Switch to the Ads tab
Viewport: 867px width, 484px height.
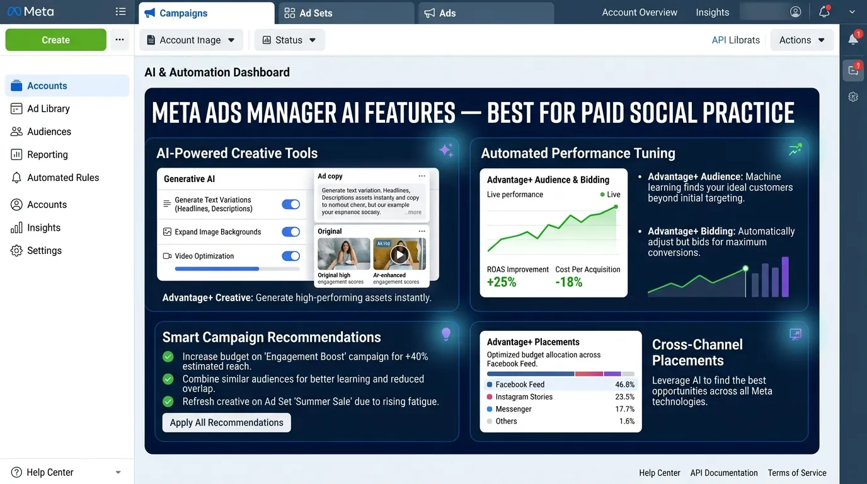pos(485,13)
